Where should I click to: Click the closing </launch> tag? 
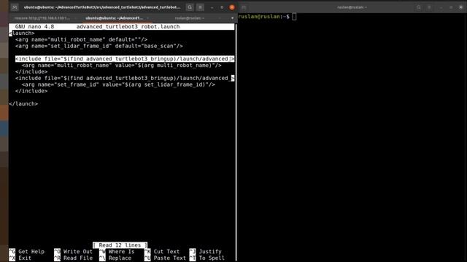(23, 104)
